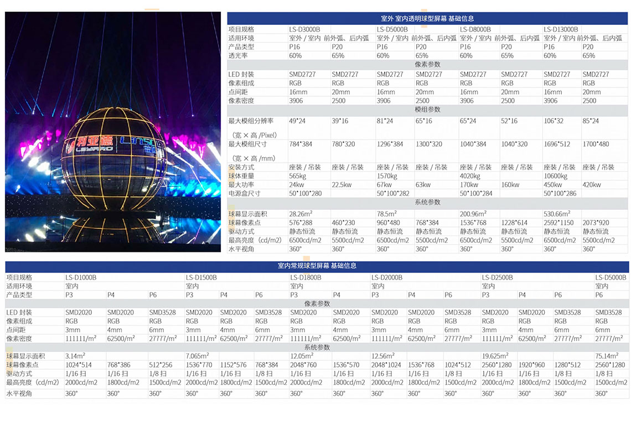Choose the LS-D1800B model header

[x=306, y=277]
